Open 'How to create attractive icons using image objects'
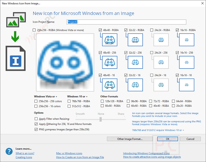206x162 pixels. pos(152,157)
